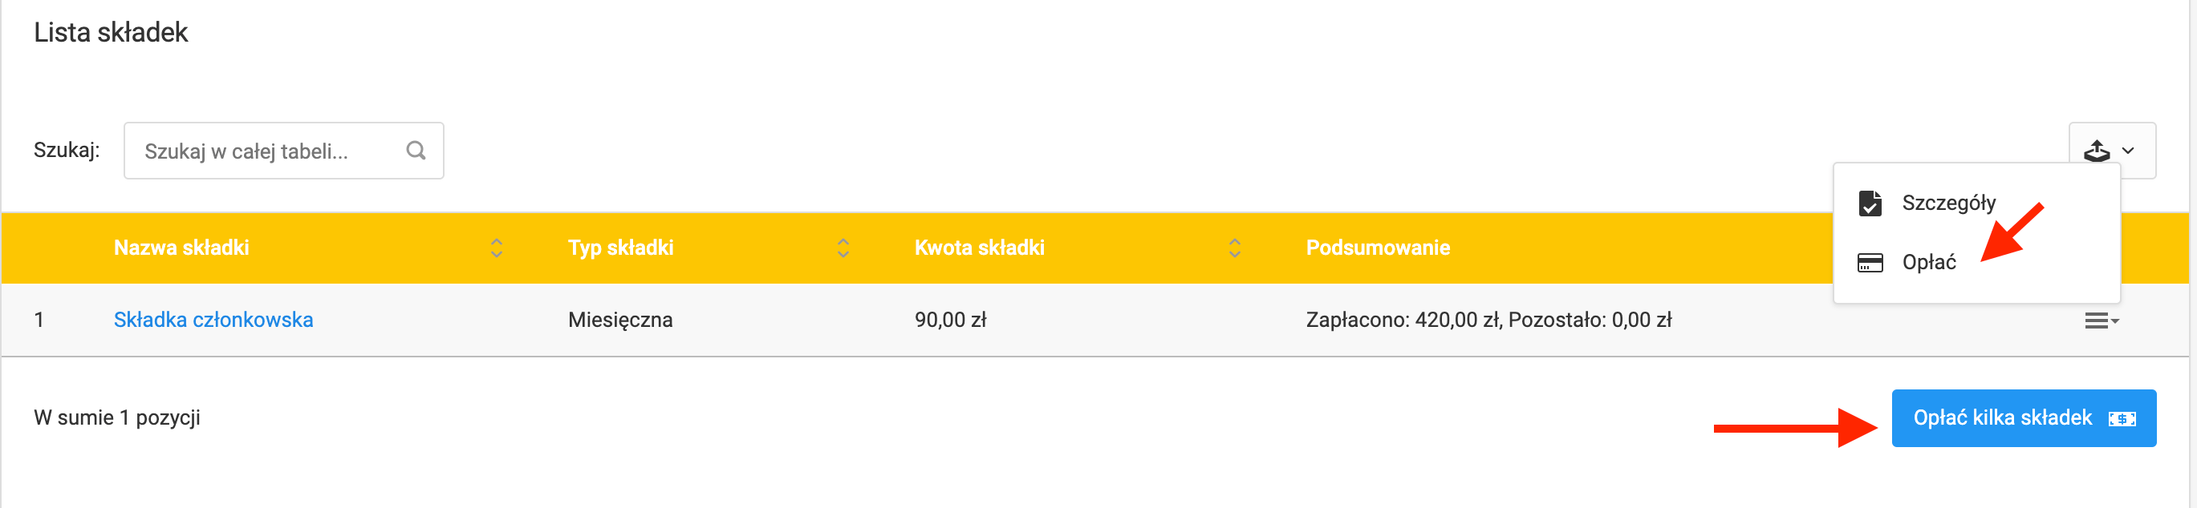Choose Opłać in the row menu
This screenshot has width=2197, height=508.
coord(1928,263)
